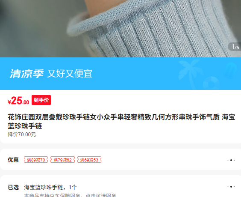Click the 清凉季 italic logo text
The height and width of the screenshot is (197, 241).
[27, 74]
